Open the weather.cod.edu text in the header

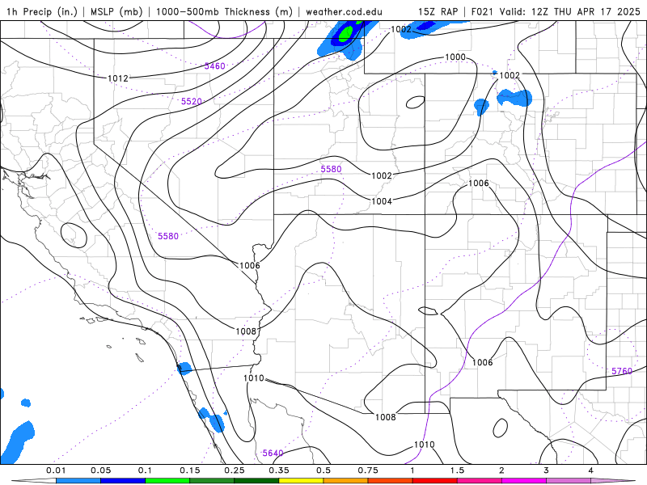point(344,11)
